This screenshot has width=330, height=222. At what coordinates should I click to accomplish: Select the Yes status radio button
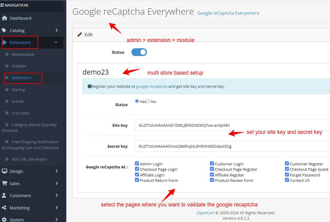[x=137, y=101]
